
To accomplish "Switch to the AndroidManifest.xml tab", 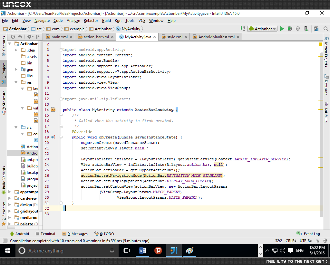I will 216,37.
